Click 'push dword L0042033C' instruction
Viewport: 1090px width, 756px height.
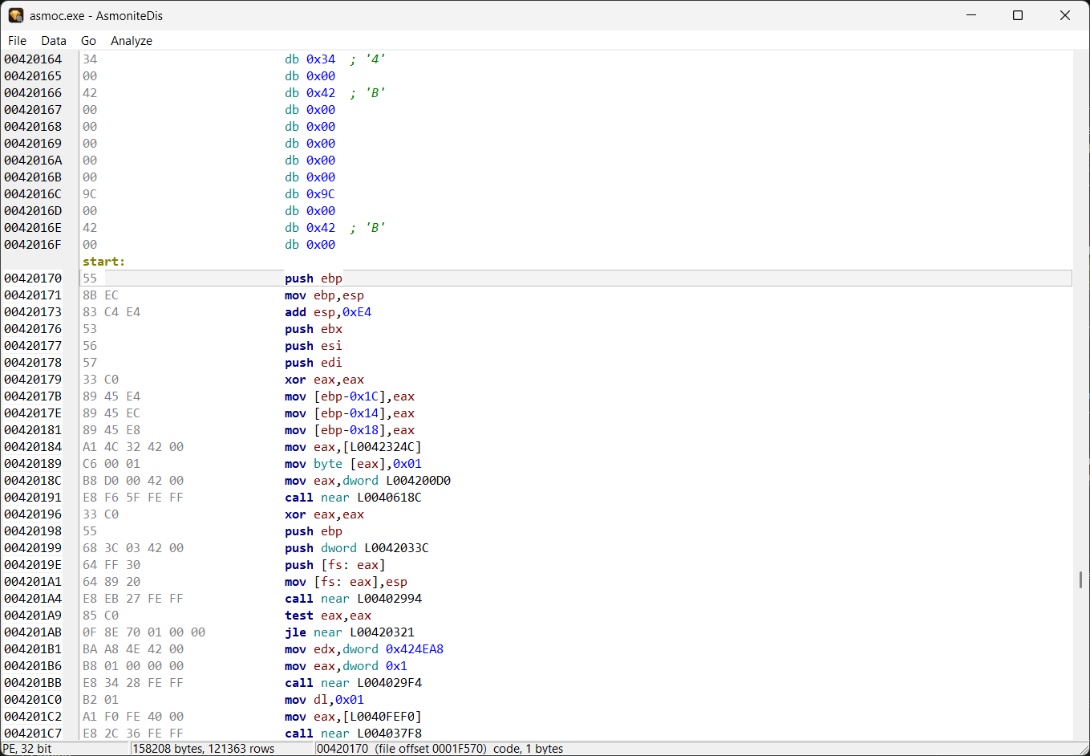[x=357, y=548]
